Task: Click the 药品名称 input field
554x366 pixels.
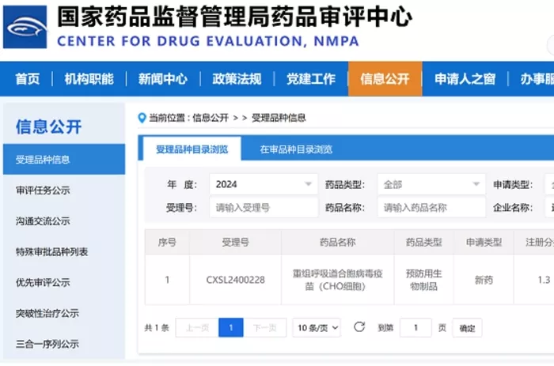Action: tap(431, 208)
